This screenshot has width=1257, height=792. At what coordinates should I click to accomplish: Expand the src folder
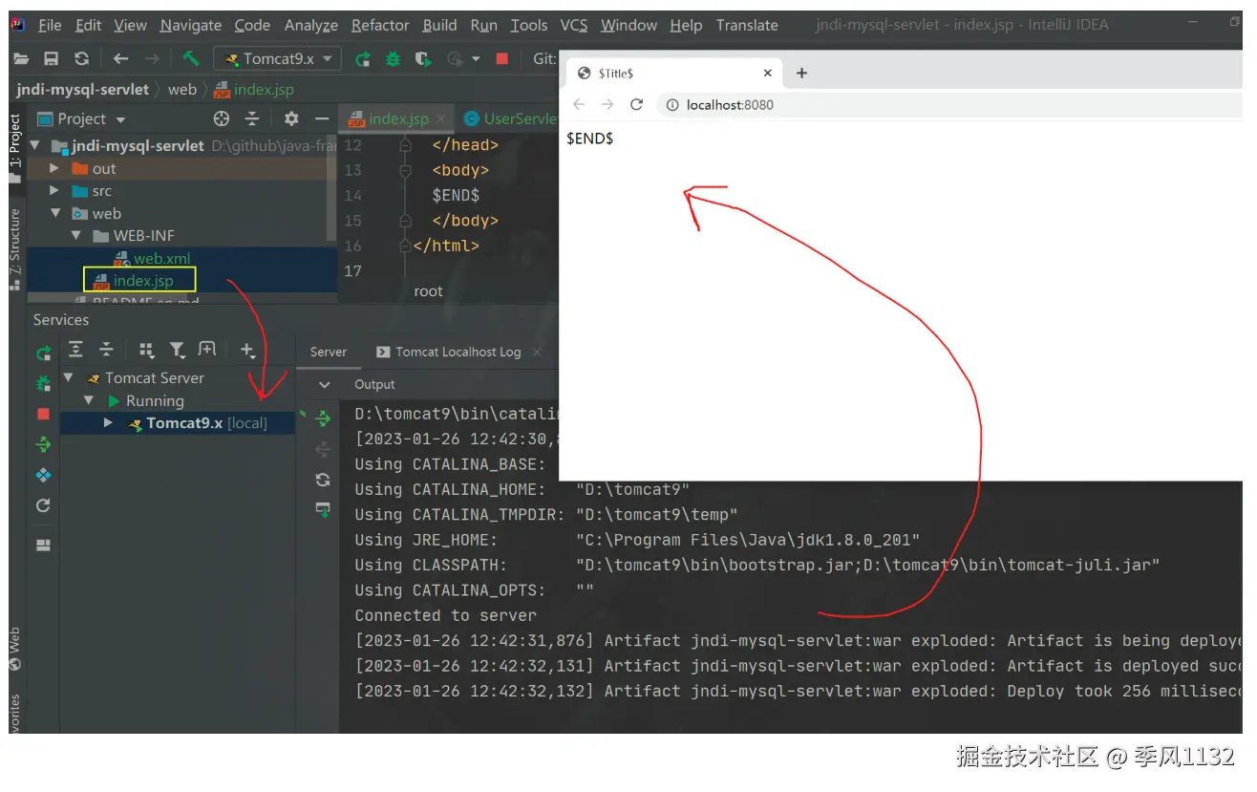tap(54, 191)
